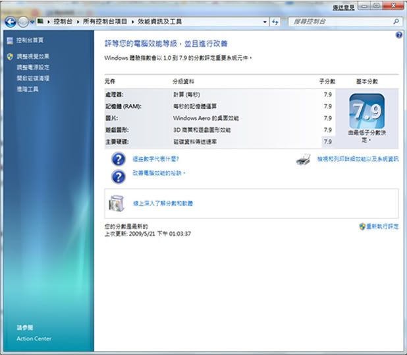Open 開啟磁碟清理 in the sidebar

[33, 79]
